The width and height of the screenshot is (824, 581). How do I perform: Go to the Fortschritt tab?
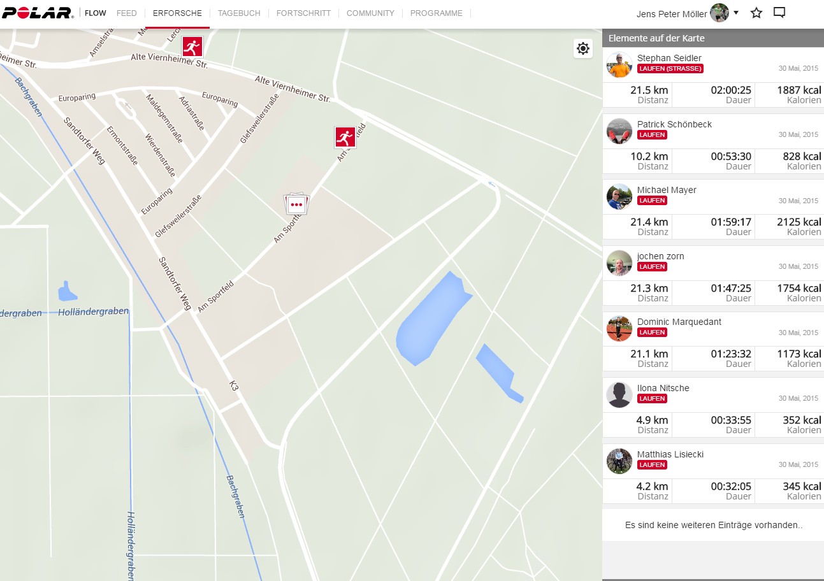(x=303, y=13)
